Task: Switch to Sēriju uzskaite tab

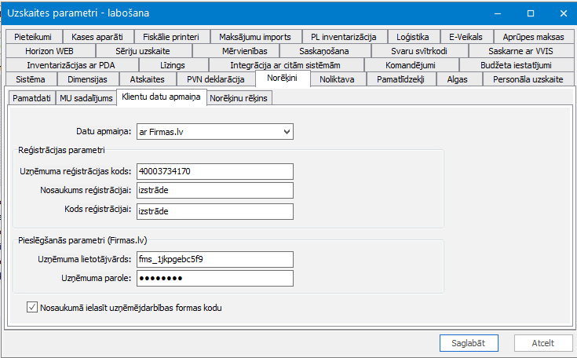Action: click(x=143, y=51)
